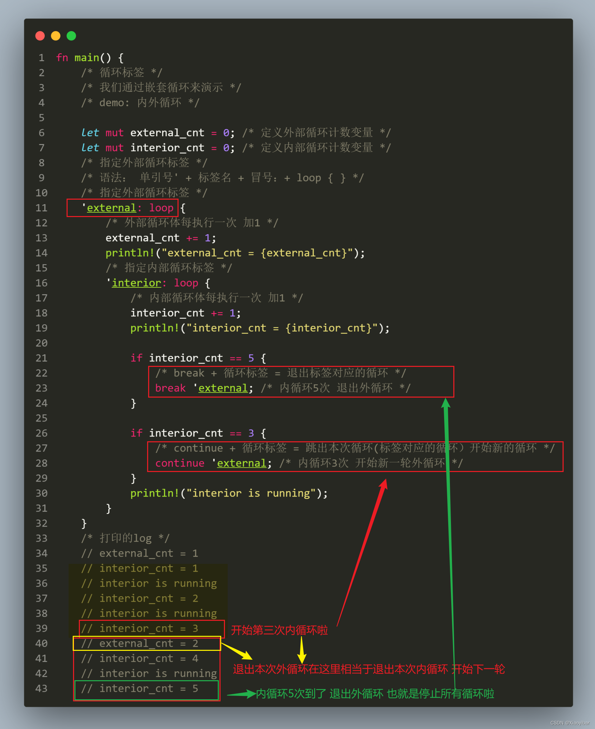The width and height of the screenshot is (595, 729).
Task: Click 'if interior_cnt == 3 {' condition
Action: [x=198, y=433]
